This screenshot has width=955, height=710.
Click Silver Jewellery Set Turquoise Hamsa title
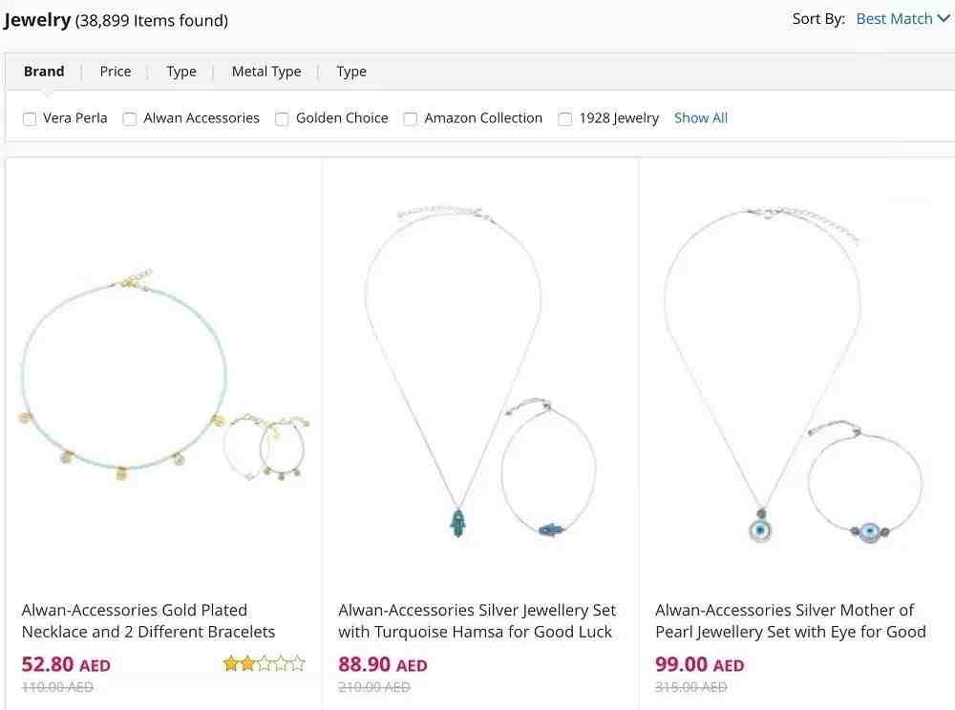(477, 620)
